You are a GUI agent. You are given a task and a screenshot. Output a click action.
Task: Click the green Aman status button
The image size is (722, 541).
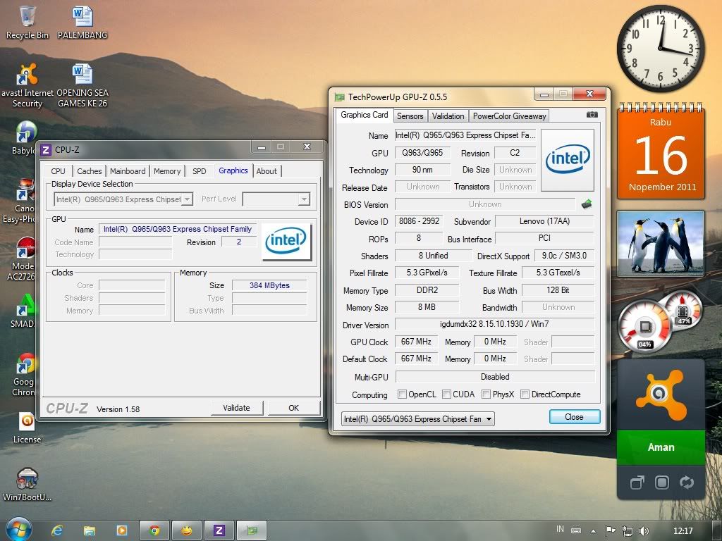661,447
